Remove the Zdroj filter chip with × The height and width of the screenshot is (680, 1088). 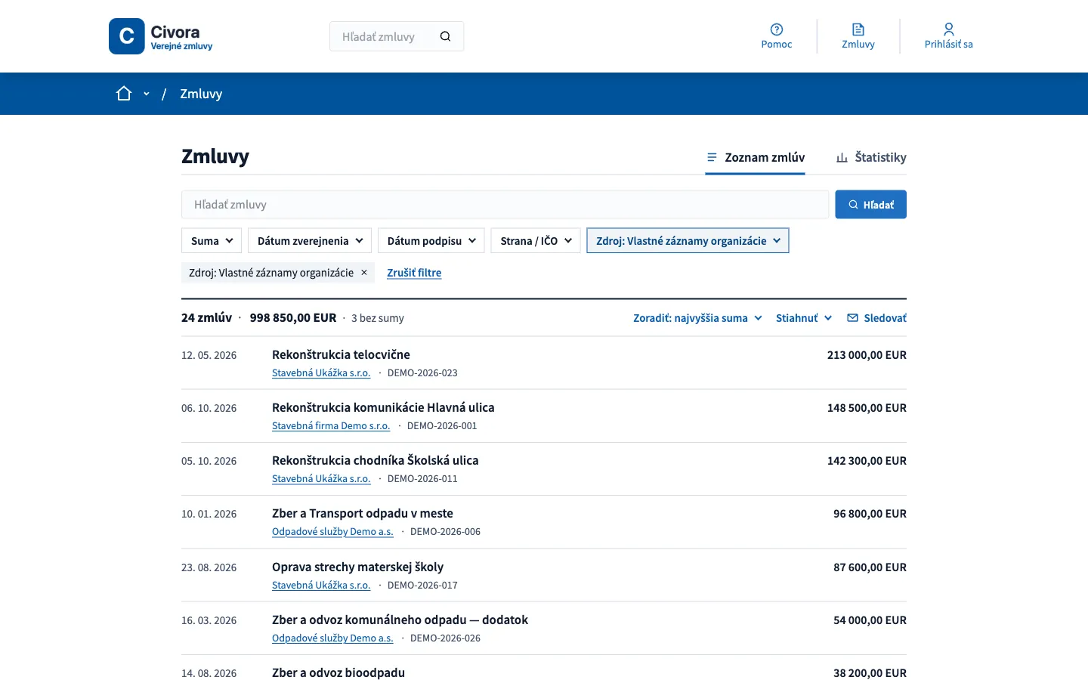(x=364, y=273)
